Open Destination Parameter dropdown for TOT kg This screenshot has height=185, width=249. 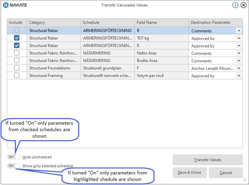pos(239,38)
